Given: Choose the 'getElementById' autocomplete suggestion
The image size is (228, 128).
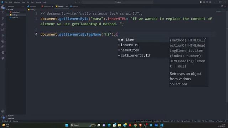Looking at the screenshot, I should click(143, 55).
